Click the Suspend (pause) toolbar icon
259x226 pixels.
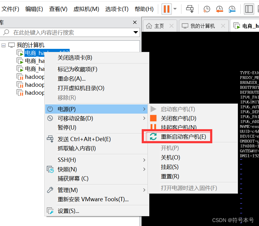(166, 9)
